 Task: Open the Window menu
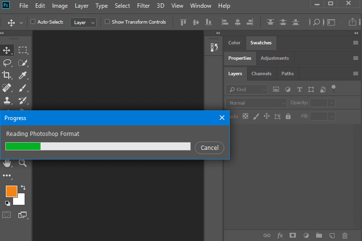(201, 6)
